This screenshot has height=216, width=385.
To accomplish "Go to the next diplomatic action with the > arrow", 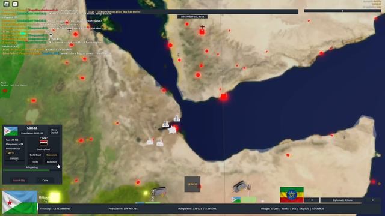I will [x=373, y=200].
